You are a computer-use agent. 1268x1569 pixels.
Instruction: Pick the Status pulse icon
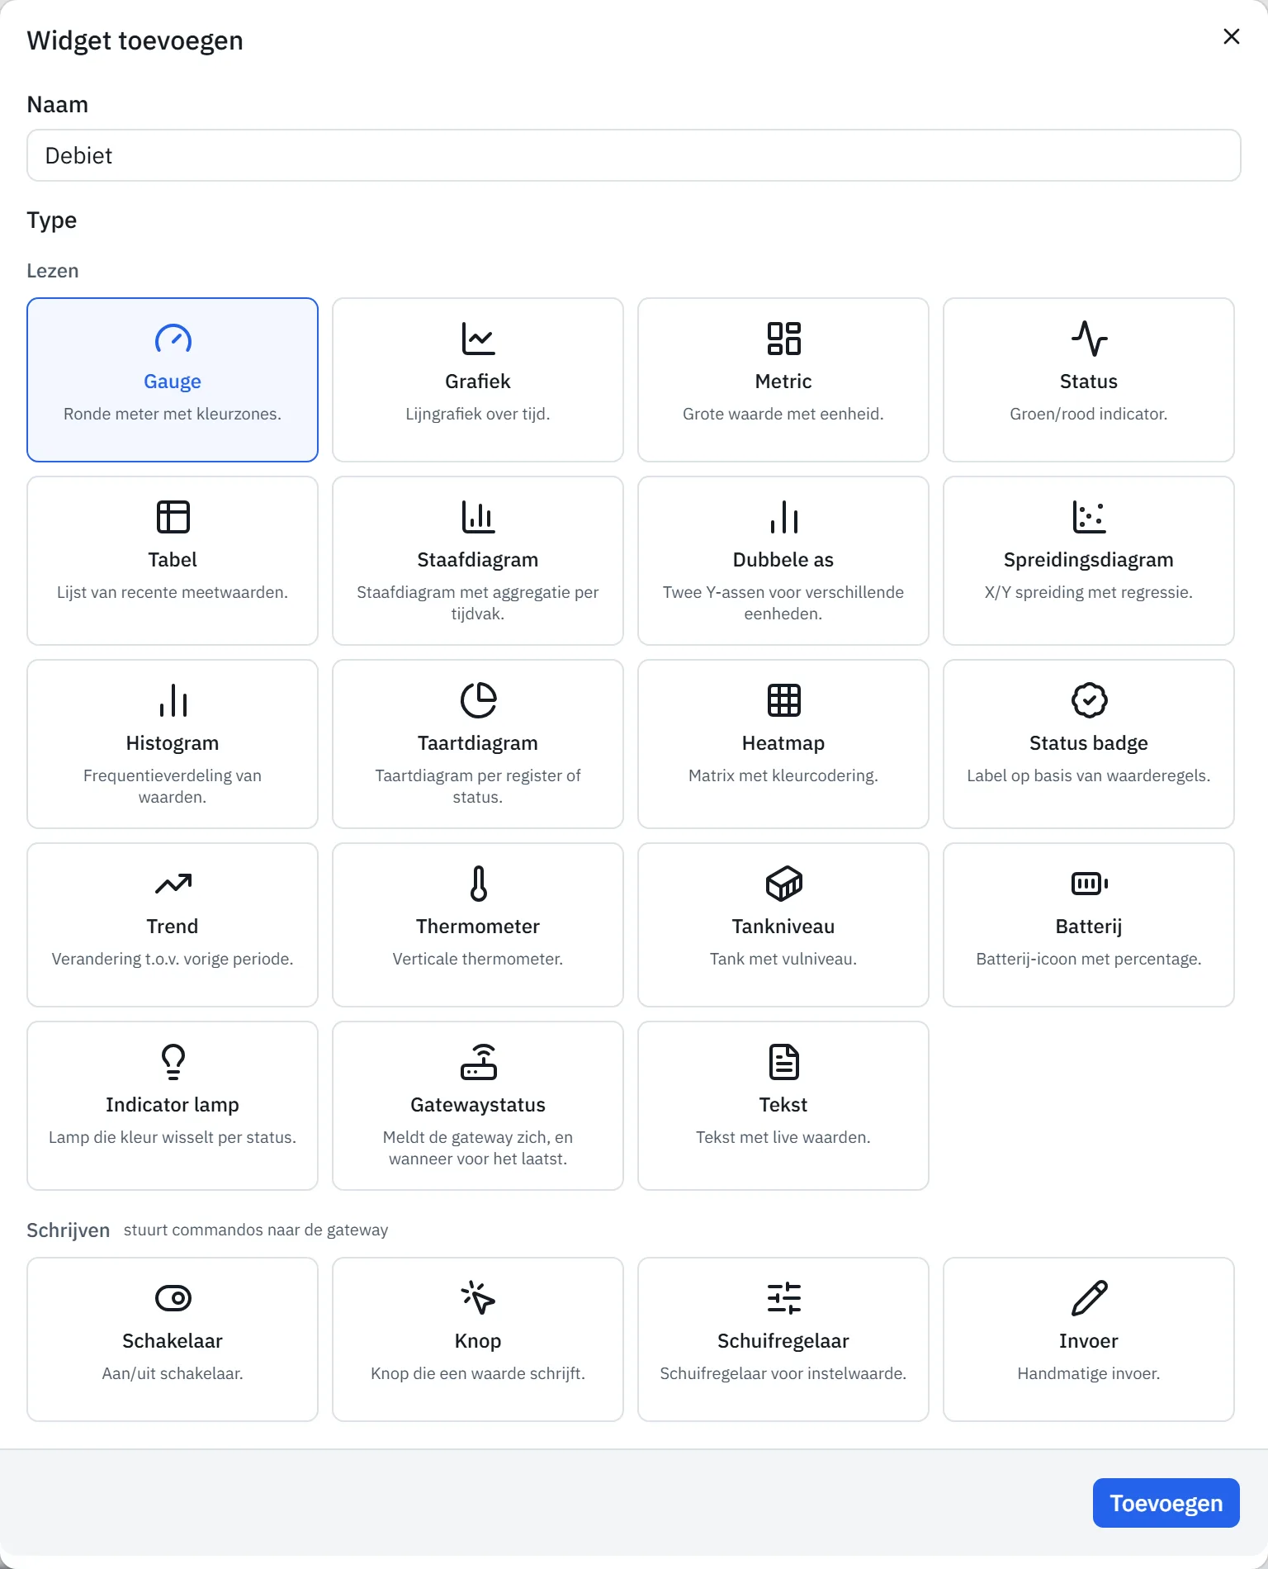coord(1089,339)
